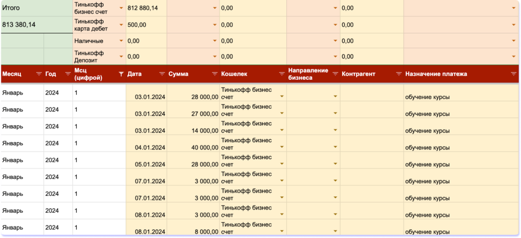Viewport: 521px width, 238px height.
Task: Select the 812 880,14 balance cell
Action: pos(145,9)
